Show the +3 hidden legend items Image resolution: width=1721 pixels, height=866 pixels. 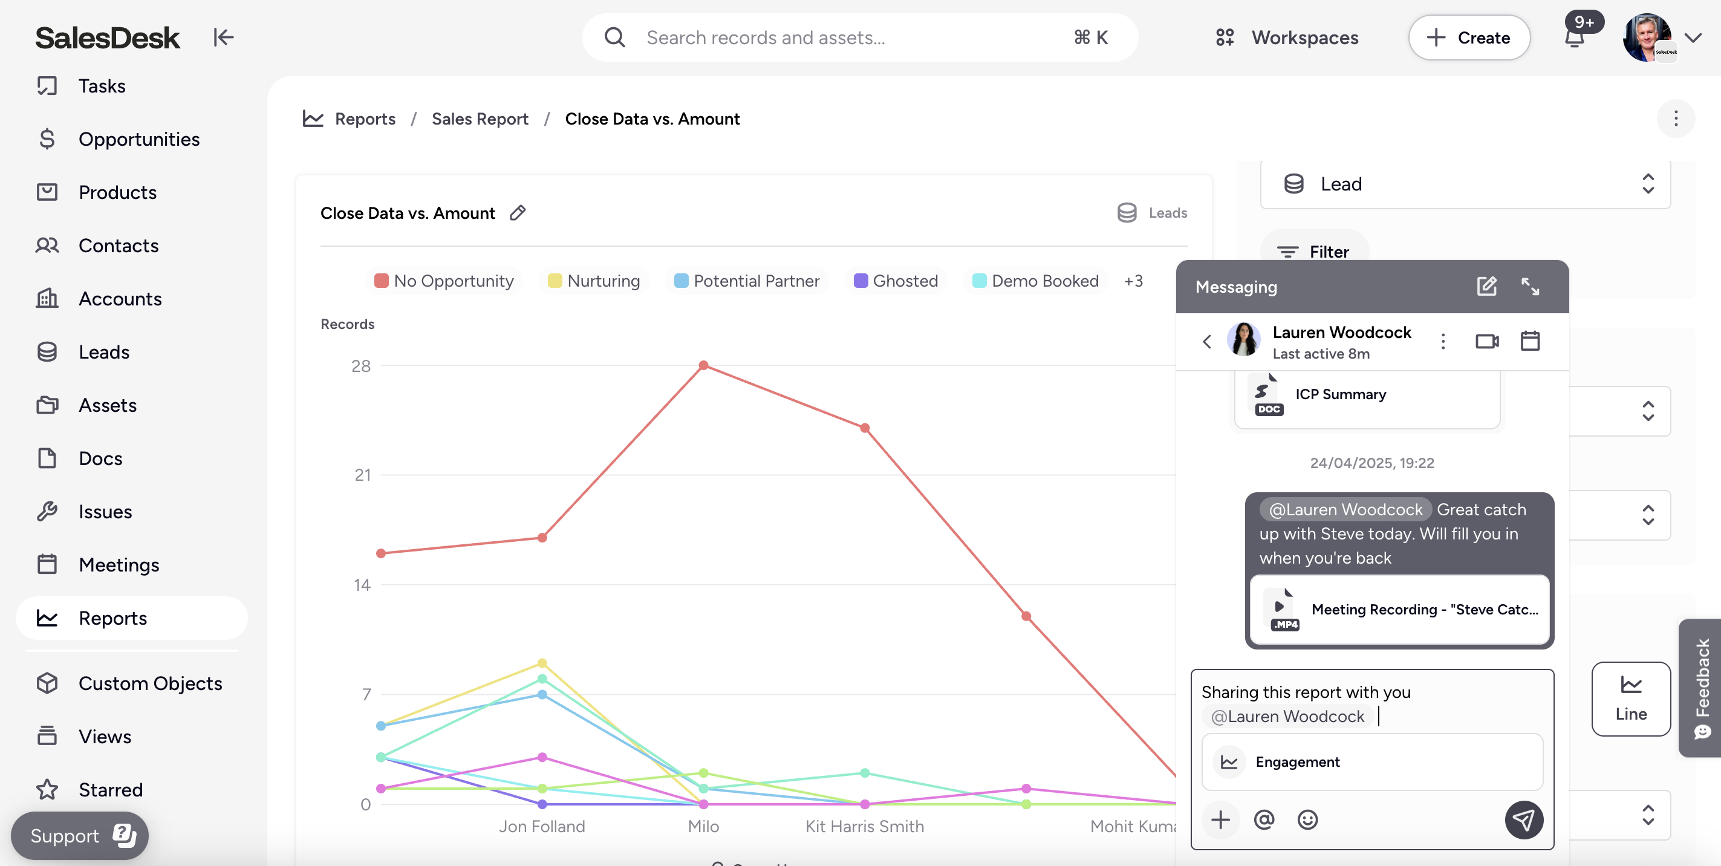[1133, 281]
